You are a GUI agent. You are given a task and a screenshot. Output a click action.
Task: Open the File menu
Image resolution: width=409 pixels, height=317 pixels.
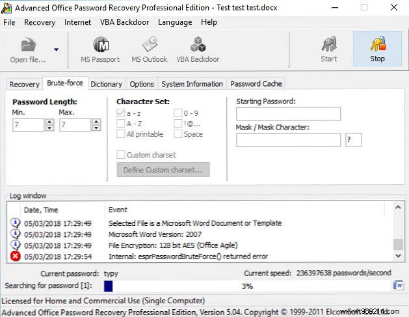[x=9, y=22]
